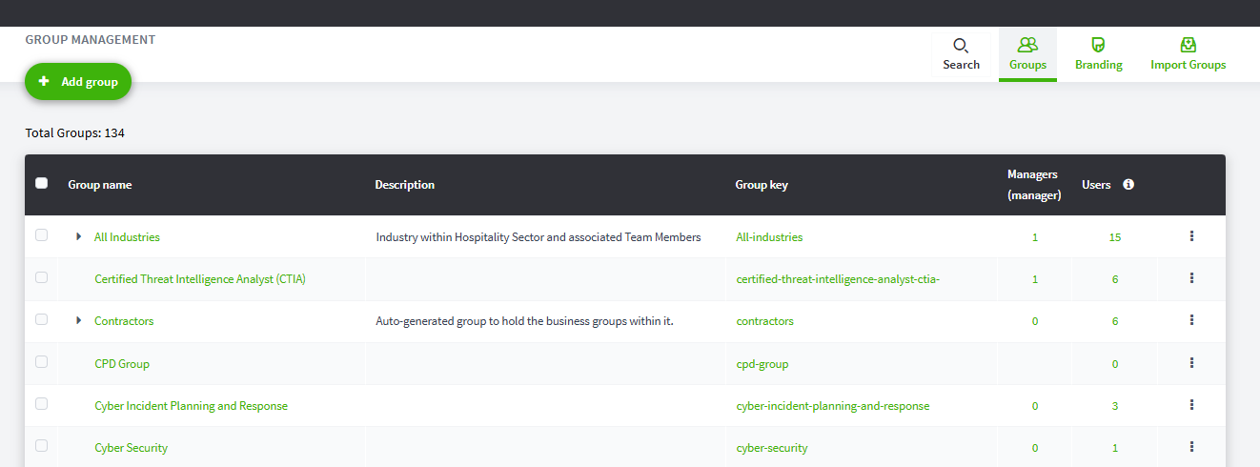Click managers count for Cyber Security row
The image size is (1260, 467).
(1035, 448)
